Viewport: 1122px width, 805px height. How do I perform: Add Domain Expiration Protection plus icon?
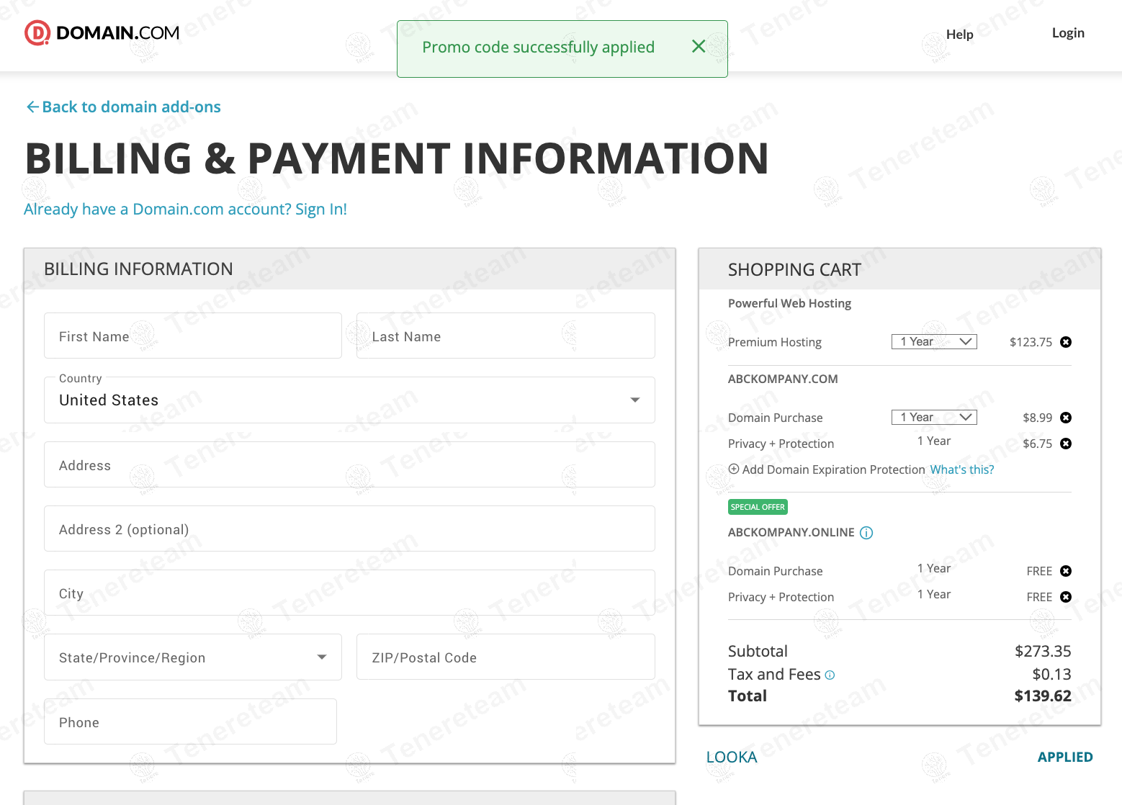point(734,469)
